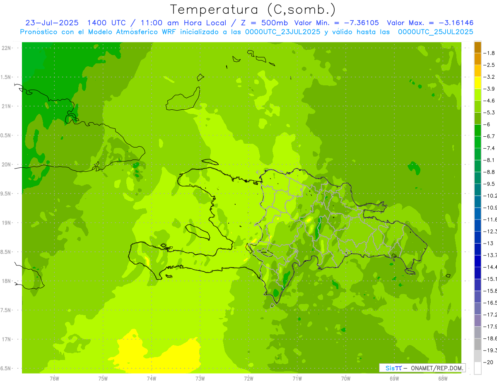Click the '-1.8' legend value

tap(490, 53)
